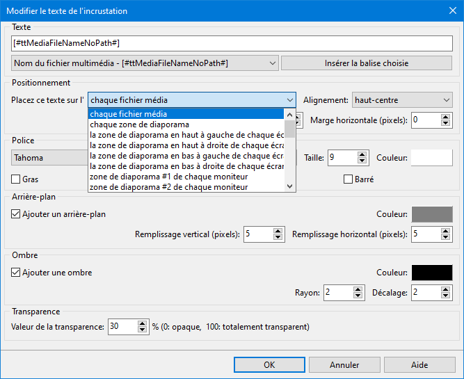The image size is (464, 379).
Task: Choose 'la zone de diaporama en bas à droite' option
Action: coord(186,166)
